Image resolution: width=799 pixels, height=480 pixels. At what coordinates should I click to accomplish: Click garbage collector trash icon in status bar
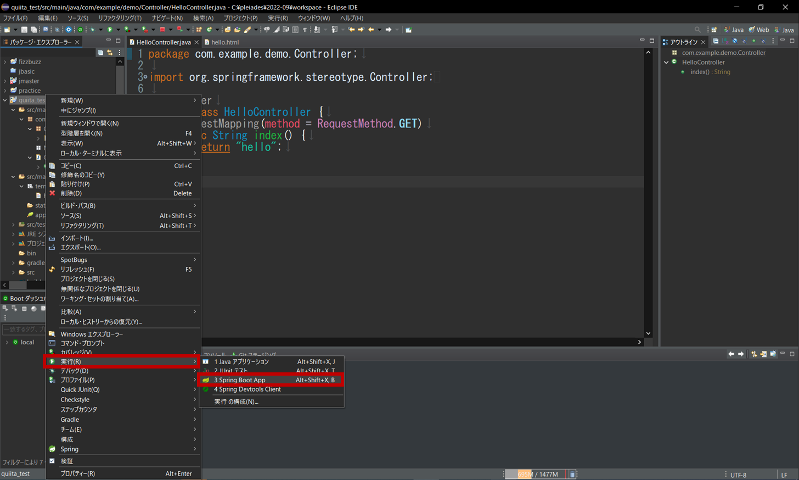(x=572, y=474)
